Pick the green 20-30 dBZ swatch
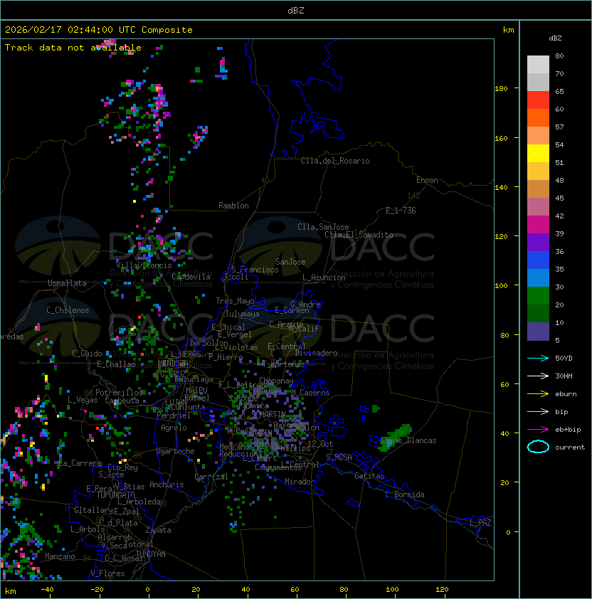This screenshot has width=592, height=599. (538, 296)
